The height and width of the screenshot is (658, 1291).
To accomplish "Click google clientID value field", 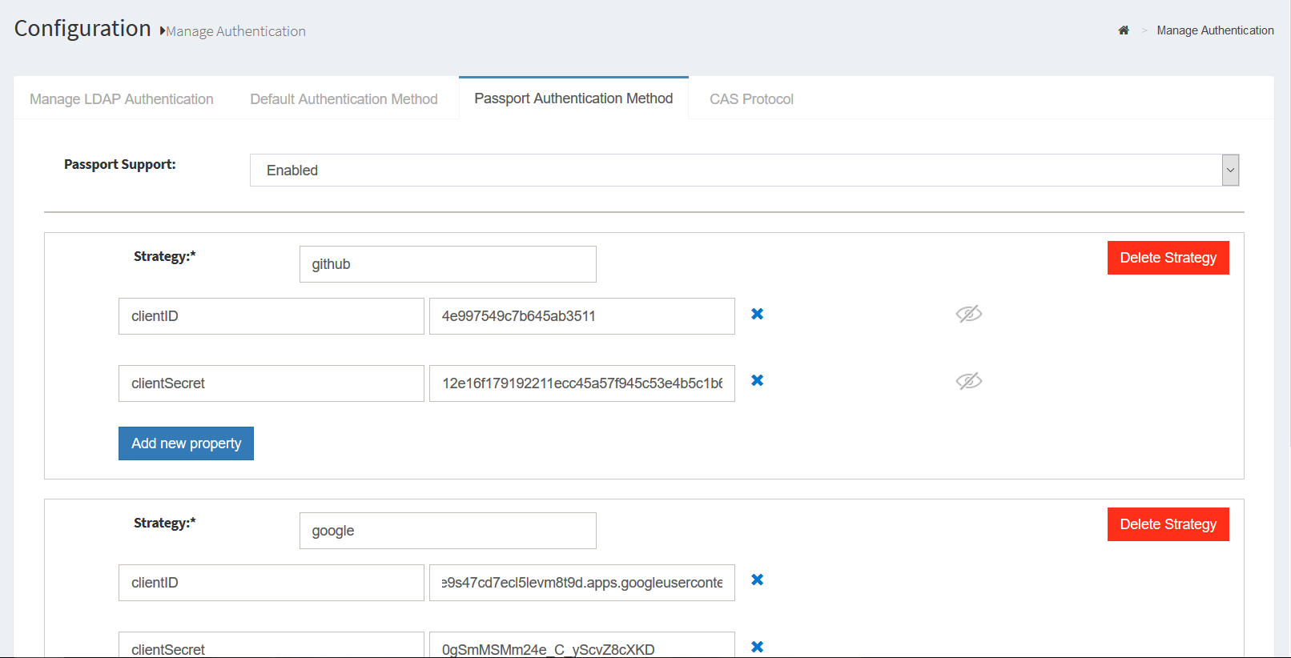I will [x=581, y=583].
